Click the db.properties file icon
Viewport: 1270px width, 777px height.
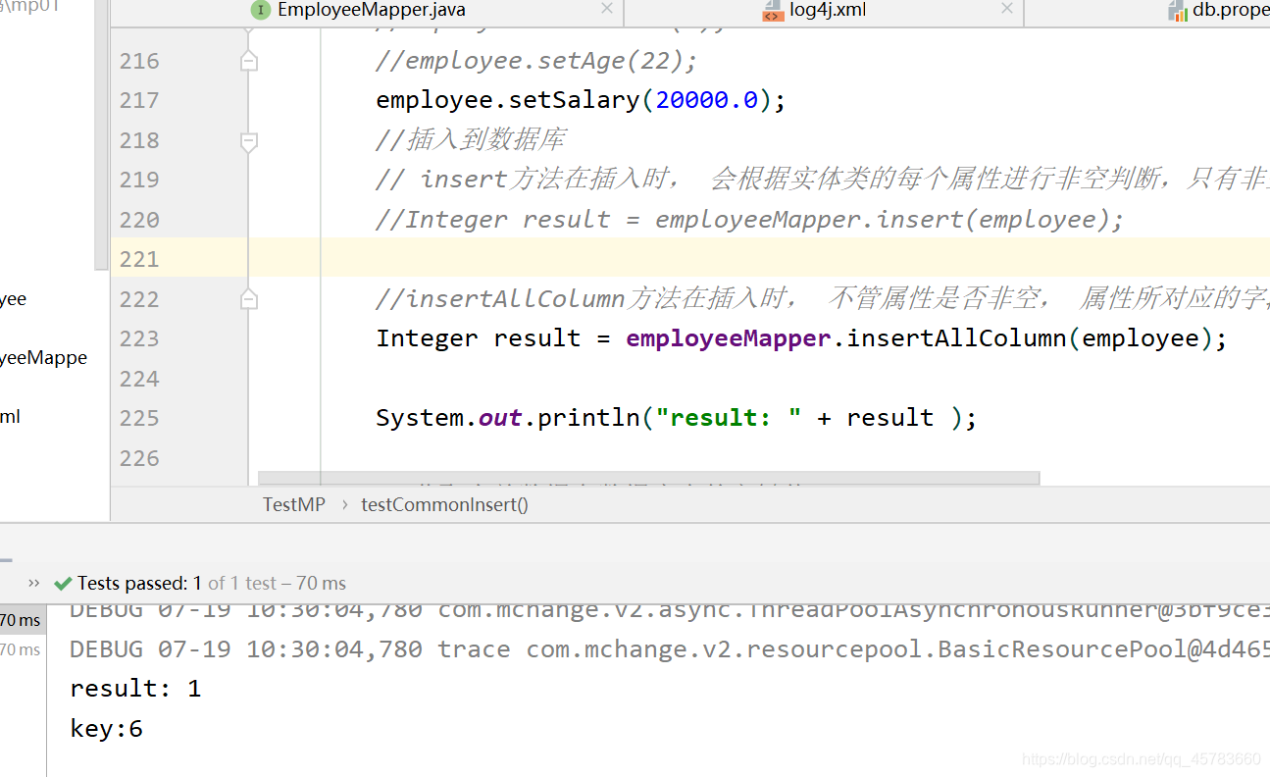click(x=1177, y=12)
